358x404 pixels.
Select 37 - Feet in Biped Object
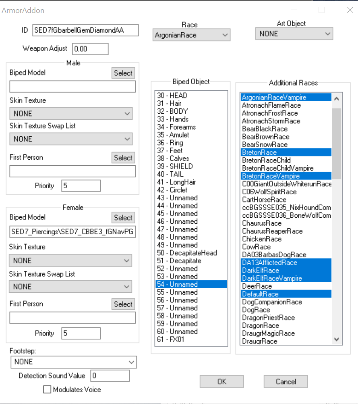click(191, 150)
